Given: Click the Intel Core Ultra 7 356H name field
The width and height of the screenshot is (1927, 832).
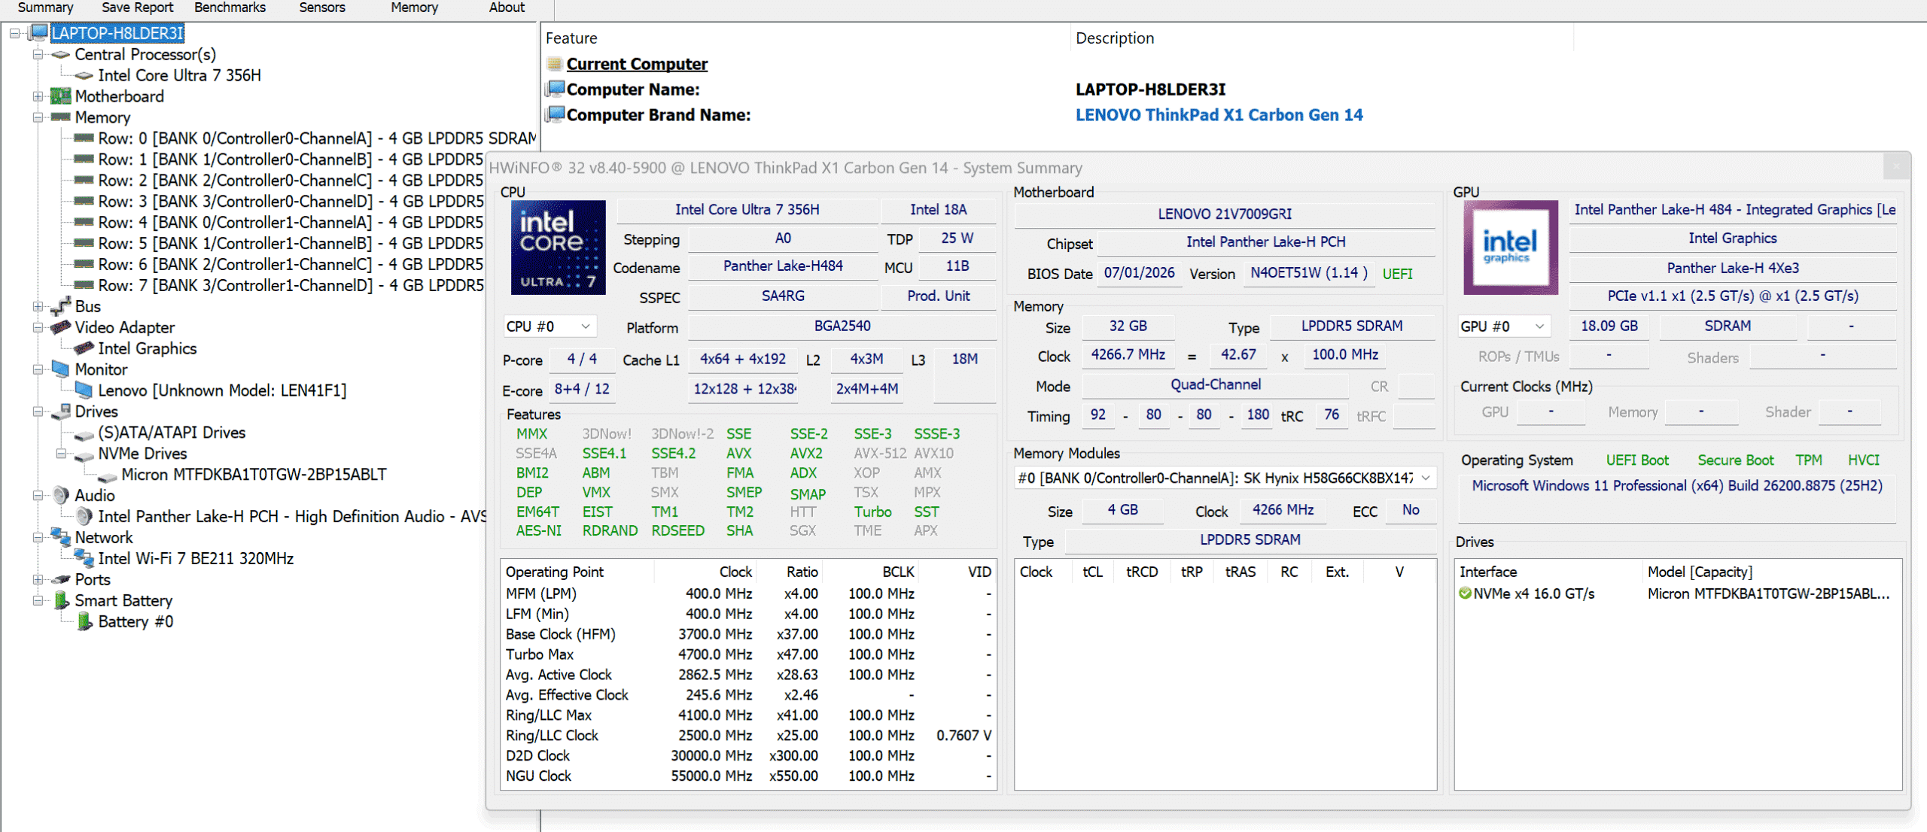Looking at the screenshot, I should (747, 210).
